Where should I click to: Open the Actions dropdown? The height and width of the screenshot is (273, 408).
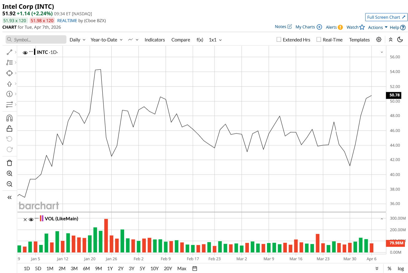378,27
